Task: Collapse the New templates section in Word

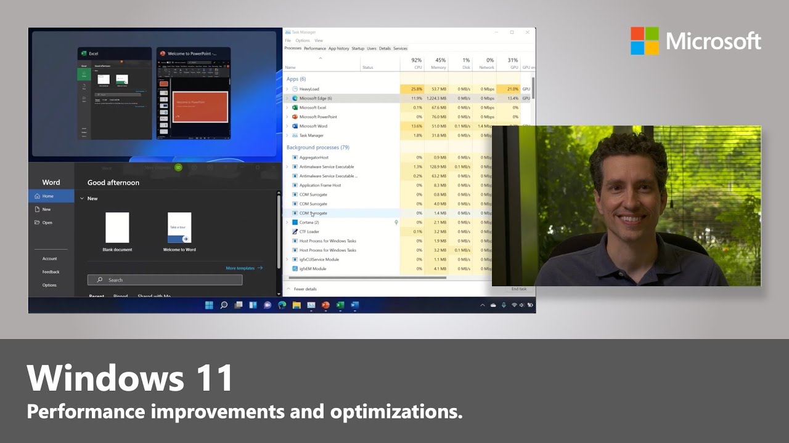Action: point(82,198)
